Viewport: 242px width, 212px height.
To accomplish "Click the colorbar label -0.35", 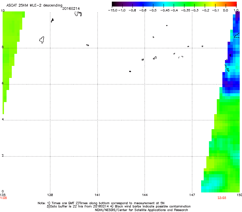I will (185, 10).
